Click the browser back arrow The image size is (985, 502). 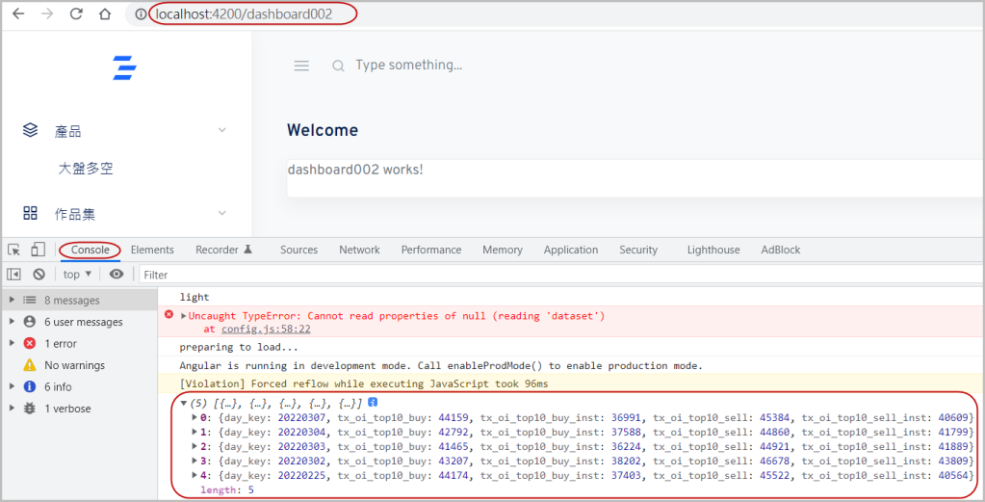coord(17,14)
